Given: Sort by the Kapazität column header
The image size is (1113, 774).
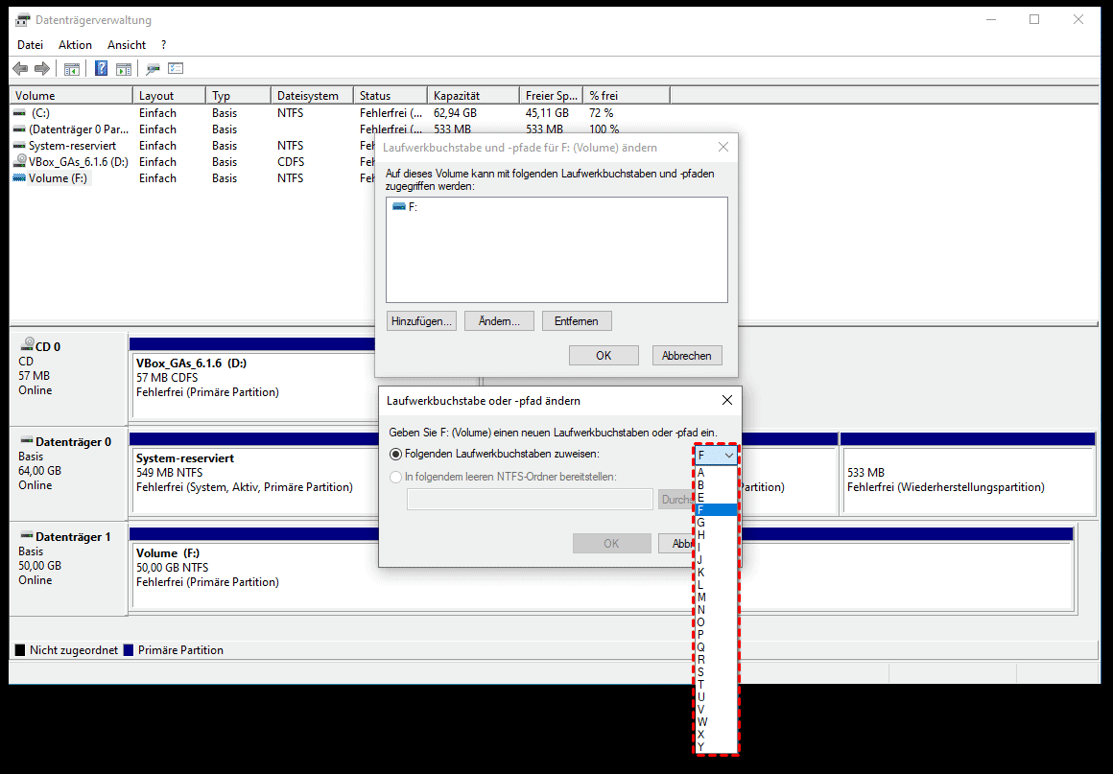Looking at the screenshot, I should point(473,95).
